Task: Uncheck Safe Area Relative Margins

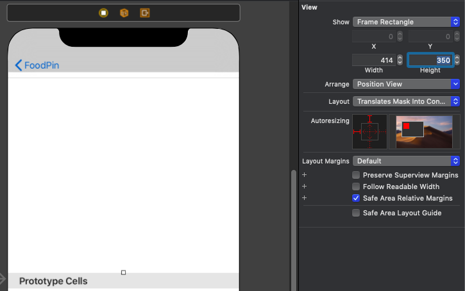Action: (x=356, y=198)
